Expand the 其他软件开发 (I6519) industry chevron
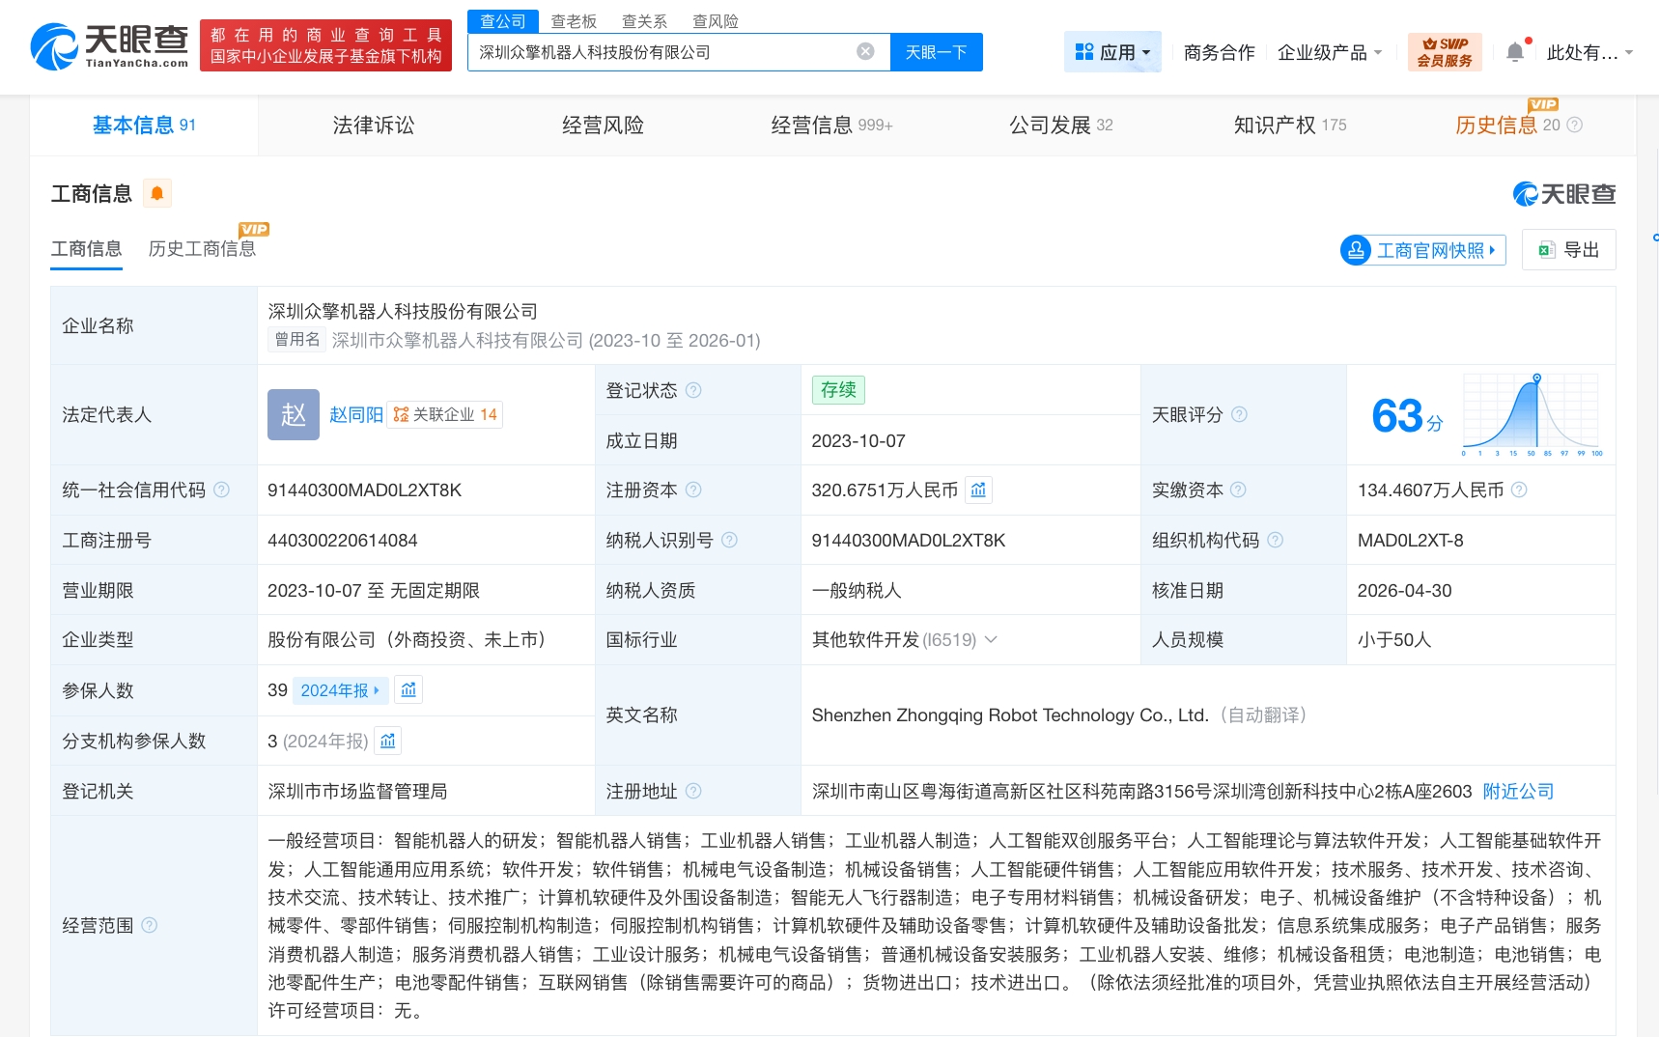The image size is (1659, 1037). pos(990,639)
